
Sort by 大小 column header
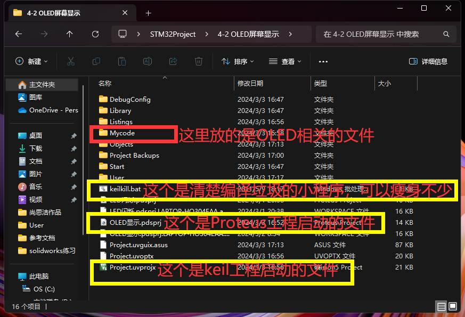(385, 83)
